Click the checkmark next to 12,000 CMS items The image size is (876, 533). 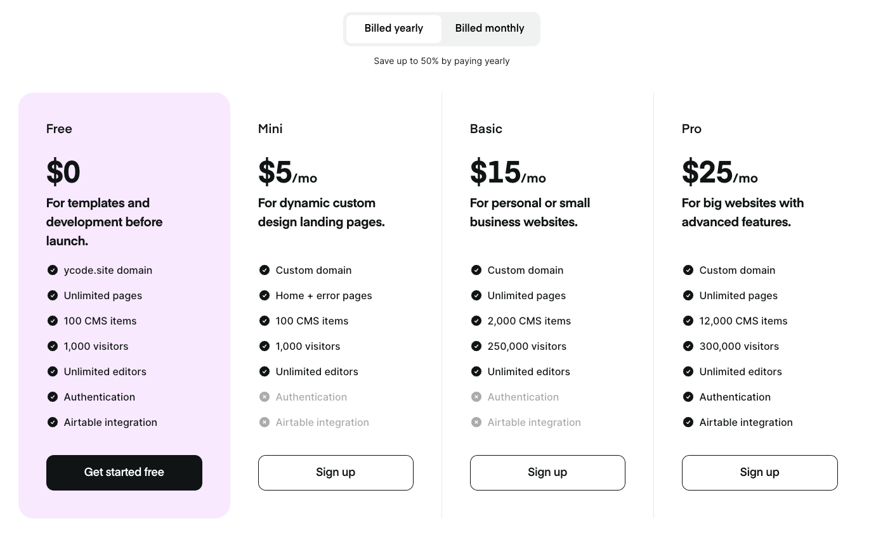(688, 321)
